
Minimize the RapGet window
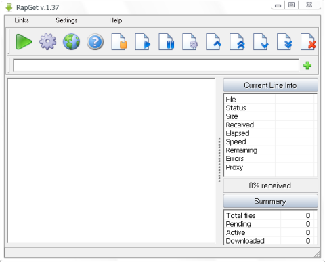(x=278, y=5)
